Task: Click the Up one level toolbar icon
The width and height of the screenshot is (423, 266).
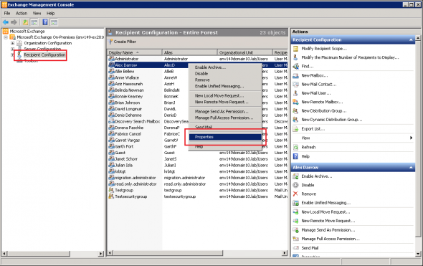Action: click(25, 22)
